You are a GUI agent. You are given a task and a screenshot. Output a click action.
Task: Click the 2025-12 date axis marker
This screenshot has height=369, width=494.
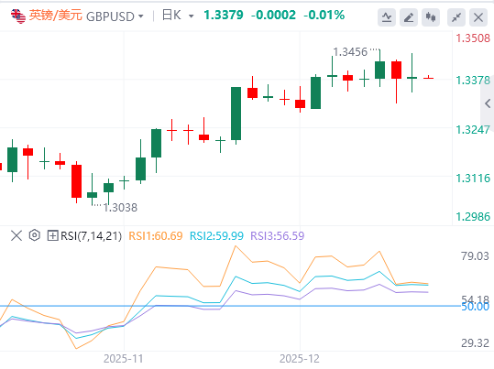300,359
